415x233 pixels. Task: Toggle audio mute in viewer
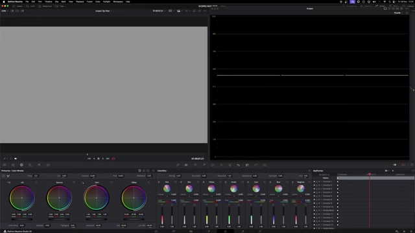16,159
